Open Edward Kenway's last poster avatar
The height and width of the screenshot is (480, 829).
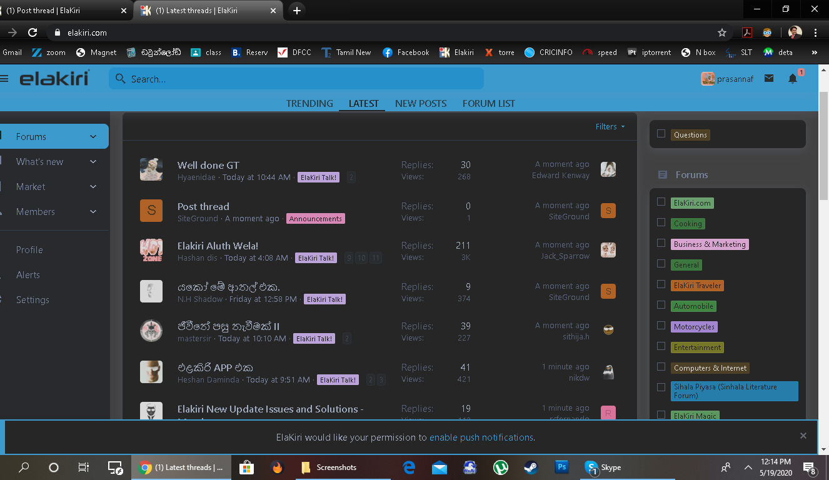point(608,169)
